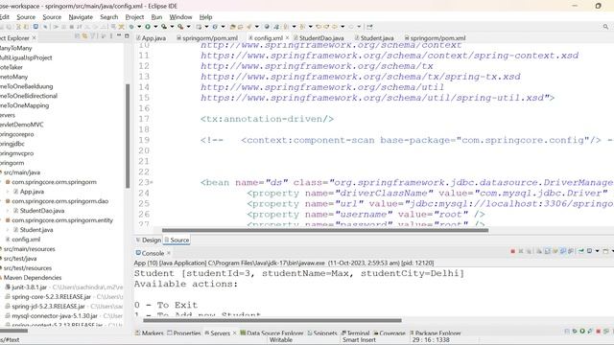Maximize the Project Explorer panel
Screen dimensions: 614x345
click(x=127, y=36)
